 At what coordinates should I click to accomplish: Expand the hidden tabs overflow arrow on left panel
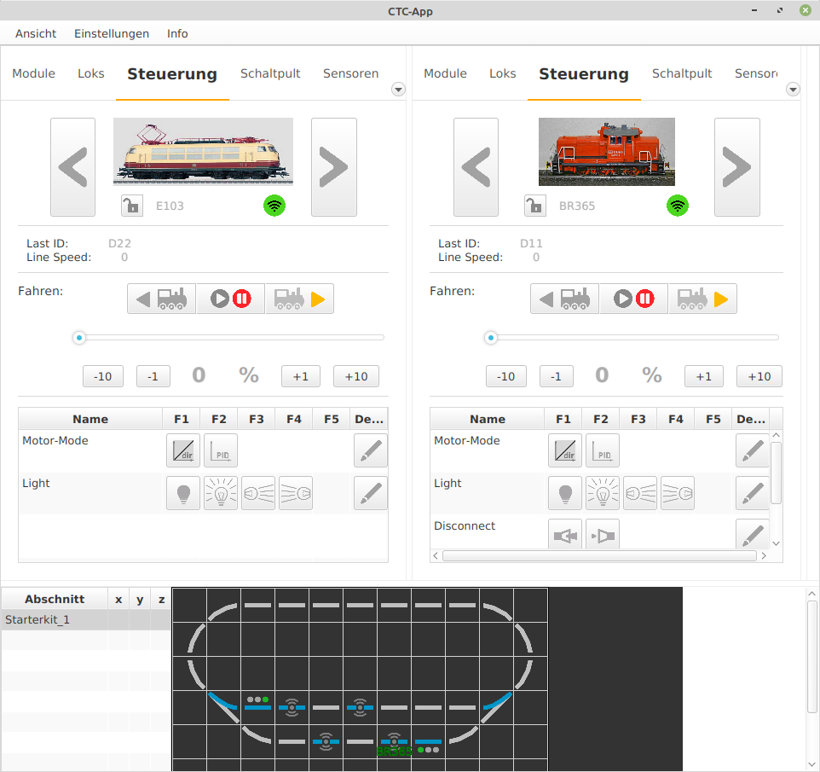pyautogui.click(x=398, y=89)
